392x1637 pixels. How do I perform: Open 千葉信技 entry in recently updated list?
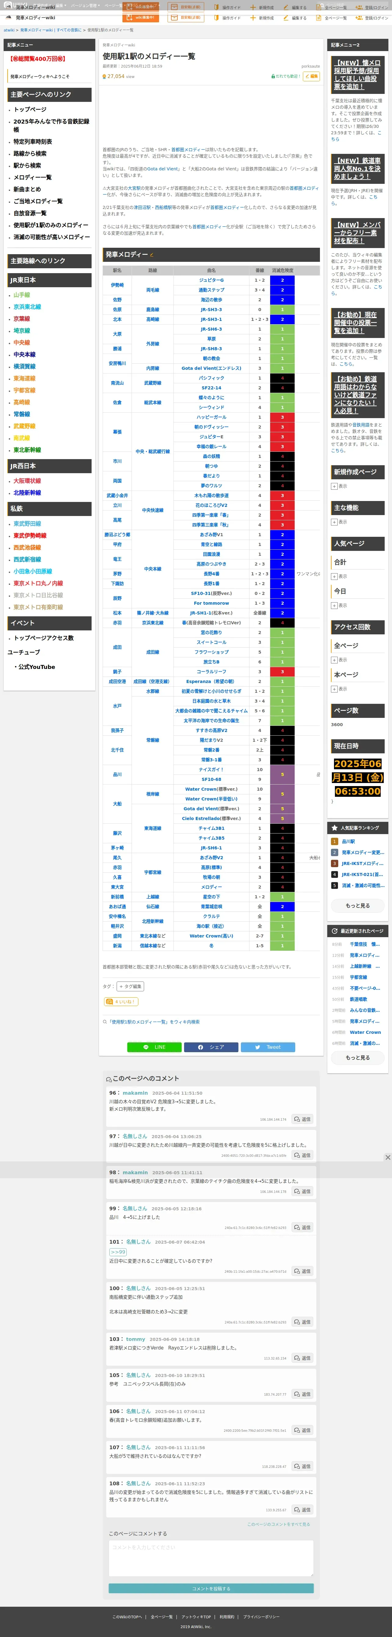point(365,944)
